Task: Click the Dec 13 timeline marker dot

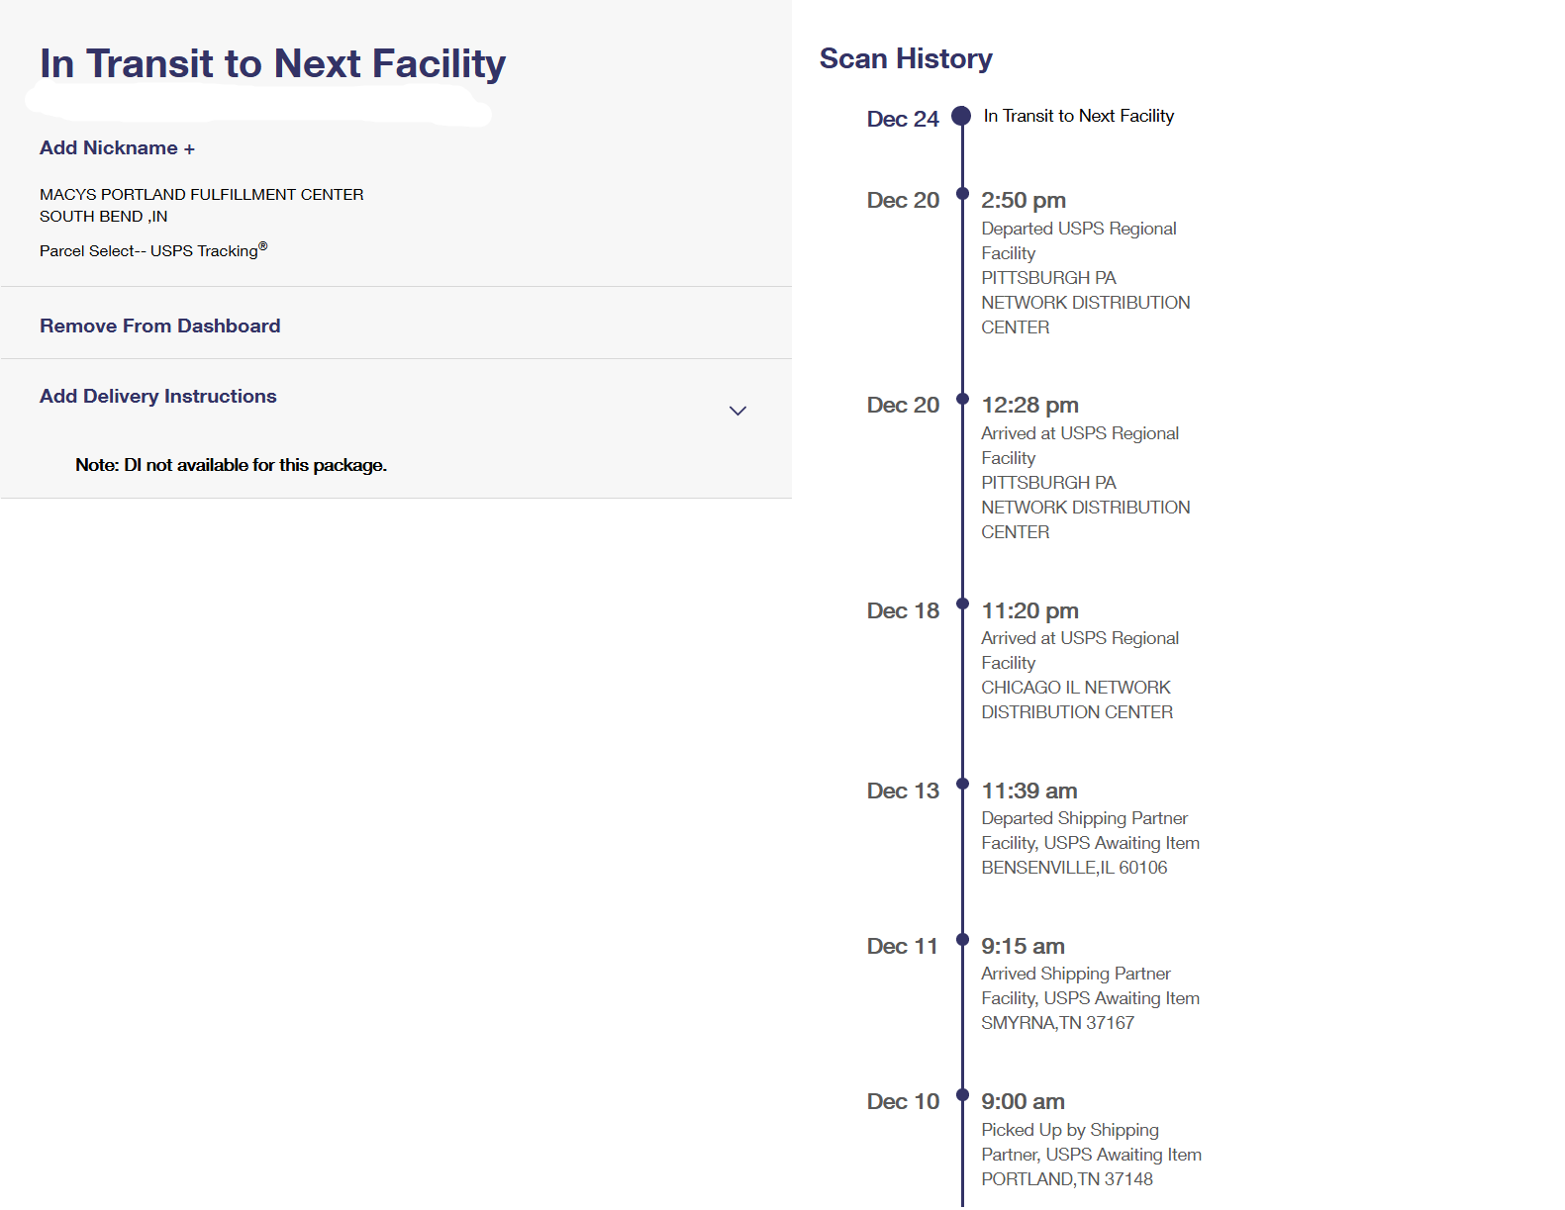Action: [x=961, y=784]
